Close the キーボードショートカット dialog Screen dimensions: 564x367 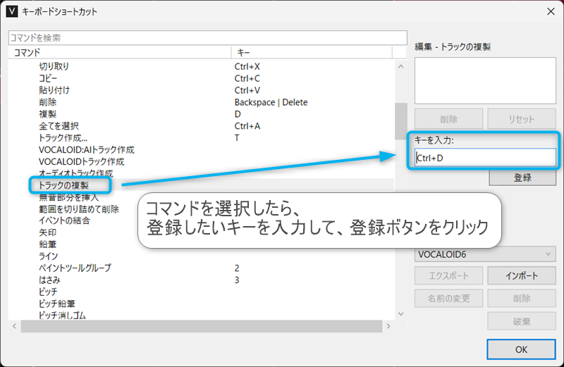coord(551,12)
